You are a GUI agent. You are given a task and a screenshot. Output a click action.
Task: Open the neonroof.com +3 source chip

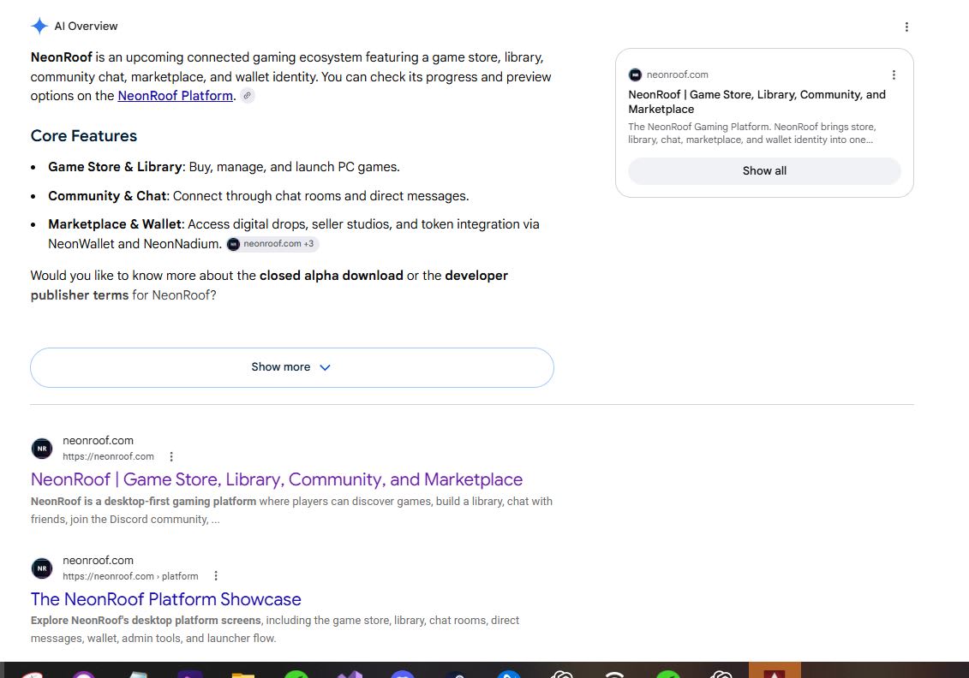[x=272, y=244]
